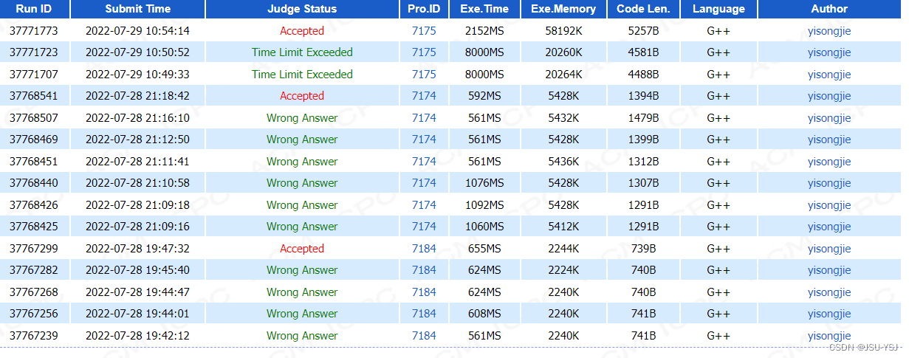Open author yisongjie in run 37768425
Image resolution: width=909 pixels, height=358 pixels.
829,227
